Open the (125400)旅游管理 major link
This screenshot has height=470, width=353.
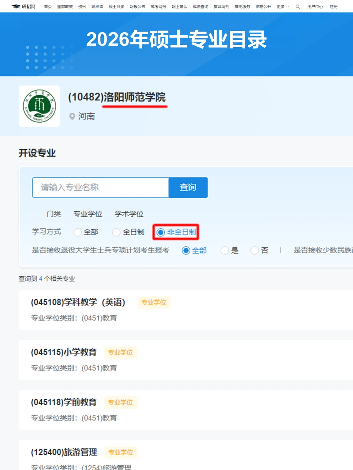point(64,452)
